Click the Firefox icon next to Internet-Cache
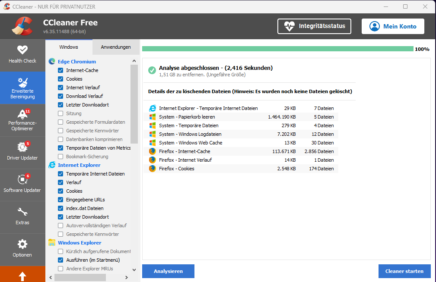The height and width of the screenshot is (282, 436). [x=153, y=151]
